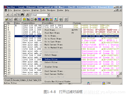The width and height of the screenshot is (128, 97).
Task: Tick the checkbox for frame 33
Action: click(x=6, y=55)
